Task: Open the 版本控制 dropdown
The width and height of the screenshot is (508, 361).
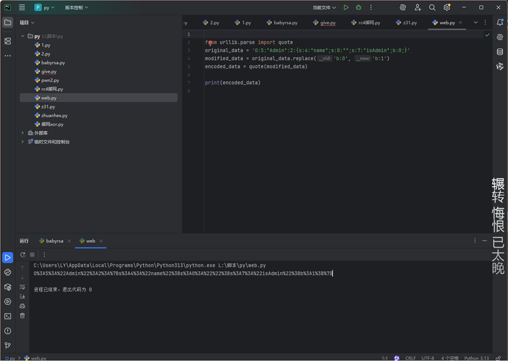Action: click(76, 8)
